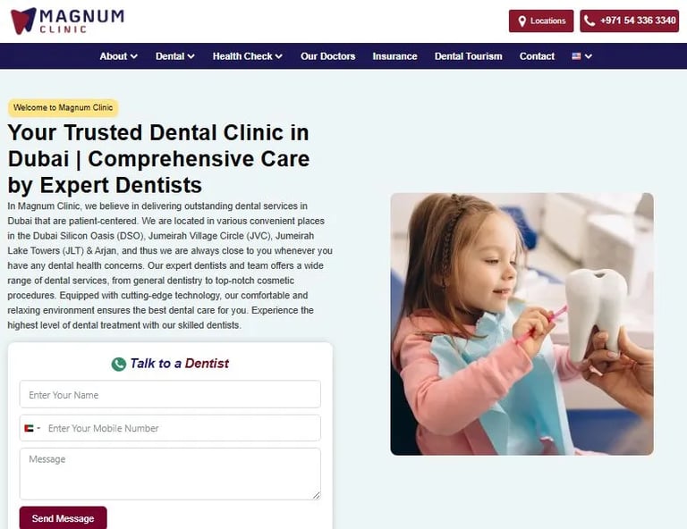Go to Our Doctors page
The image size is (687, 529).
pyautogui.click(x=327, y=56)
